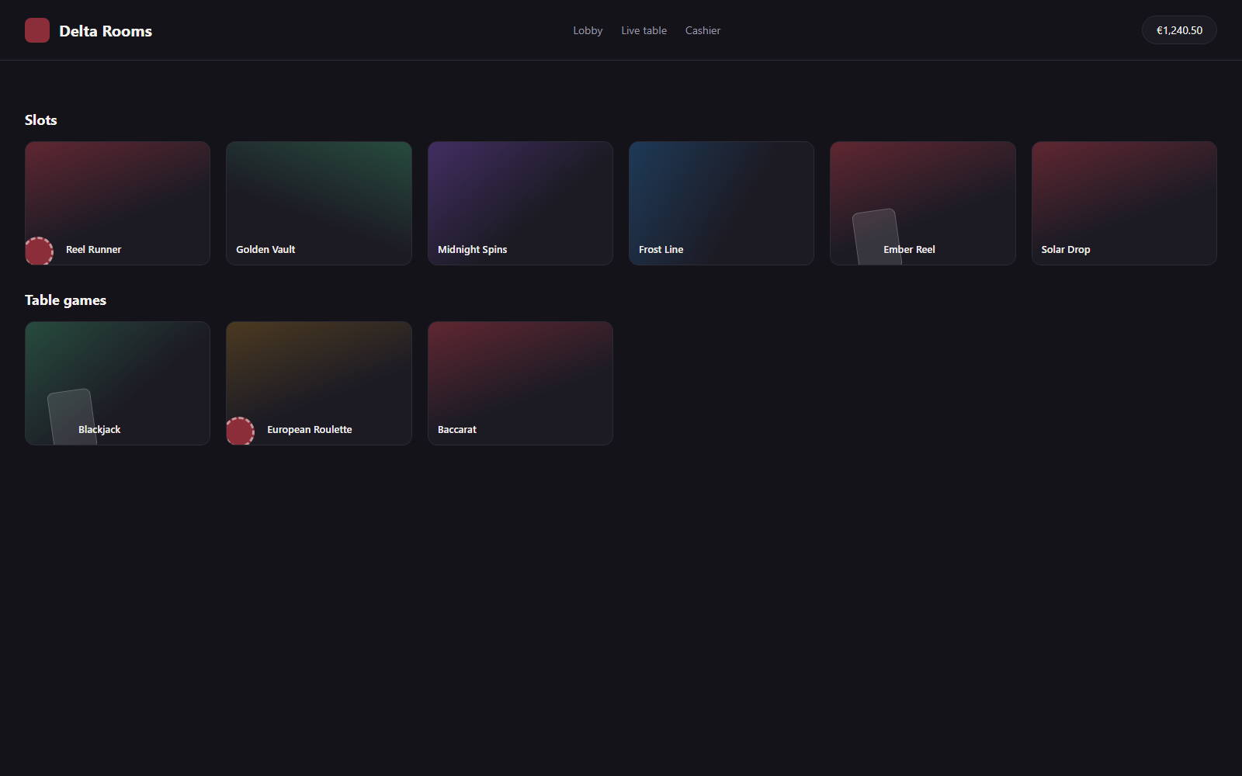Viewport: 1242px width, 776px height.
Task: Open the Solar Drop slot card
Action: pos(1124,203)
